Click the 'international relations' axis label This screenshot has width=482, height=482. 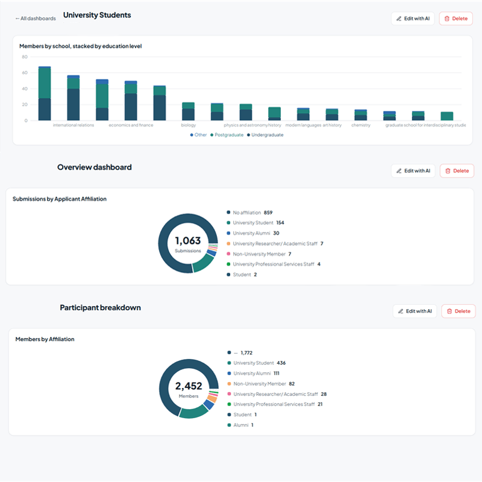(74, 125)
